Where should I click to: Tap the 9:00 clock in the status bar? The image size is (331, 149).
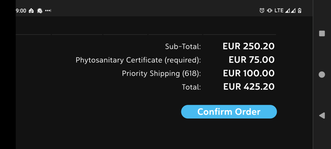pos(21,11)
